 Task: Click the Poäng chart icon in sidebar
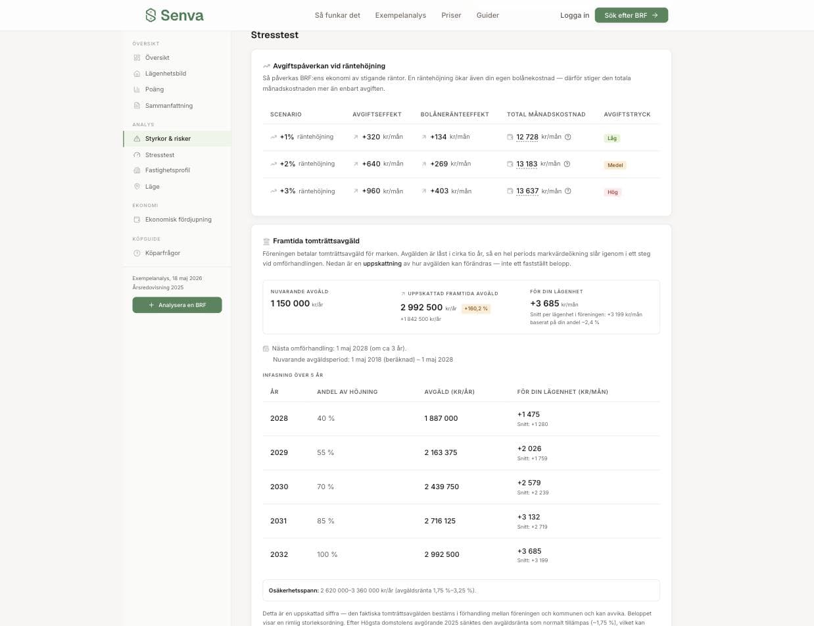pos(137,89)
